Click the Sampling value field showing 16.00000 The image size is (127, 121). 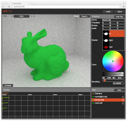118,83
